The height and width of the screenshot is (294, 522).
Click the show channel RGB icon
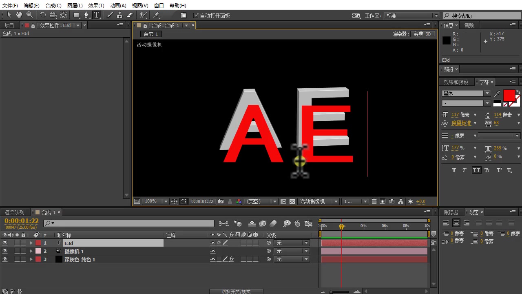click(x=239, y=201)
